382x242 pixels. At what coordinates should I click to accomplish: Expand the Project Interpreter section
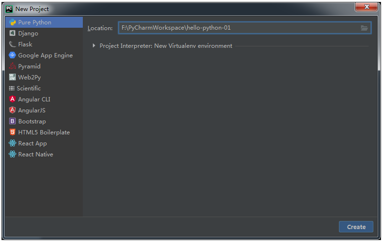[x=94, y=46]
